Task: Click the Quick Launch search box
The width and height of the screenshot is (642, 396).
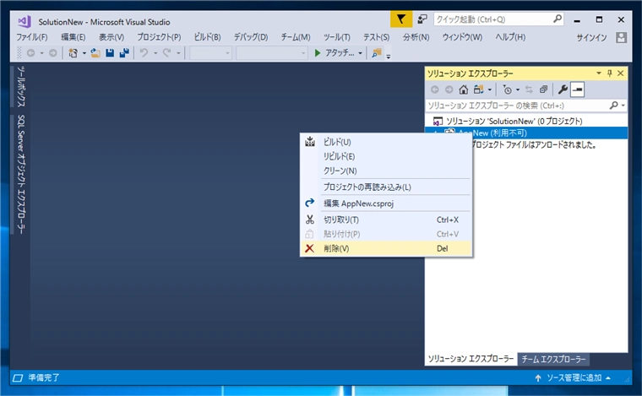Action: point(498,19)
